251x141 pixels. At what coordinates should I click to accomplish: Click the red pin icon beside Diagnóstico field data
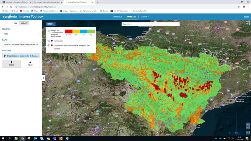(5, 56)
